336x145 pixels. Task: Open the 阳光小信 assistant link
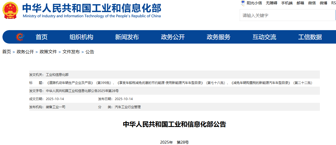254,3
